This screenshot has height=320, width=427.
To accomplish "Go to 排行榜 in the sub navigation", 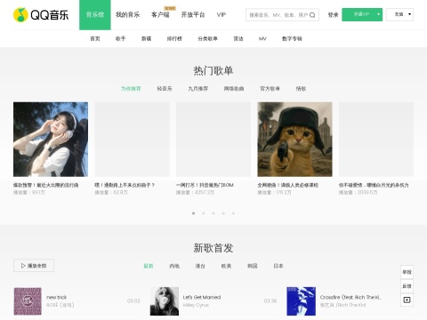I will 174,38.
